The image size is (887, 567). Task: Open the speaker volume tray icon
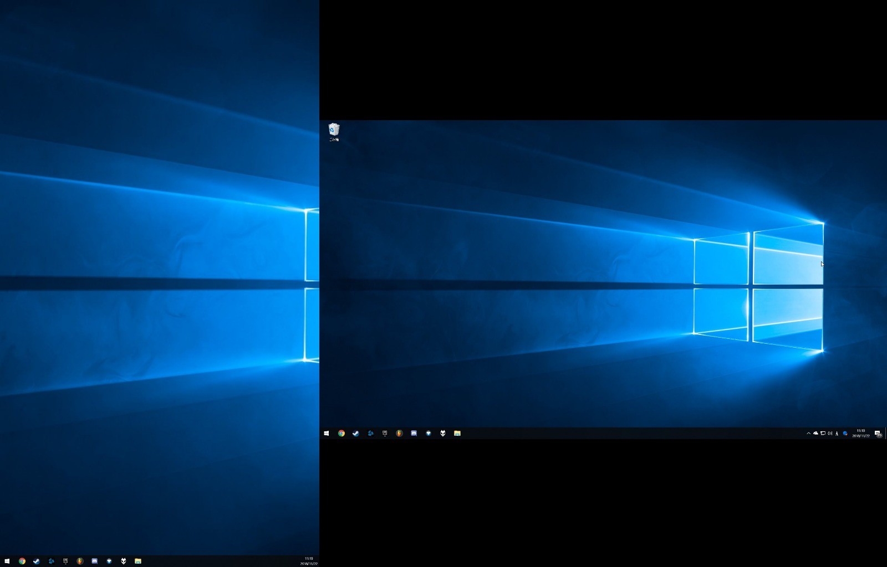[x=830, y=434]
